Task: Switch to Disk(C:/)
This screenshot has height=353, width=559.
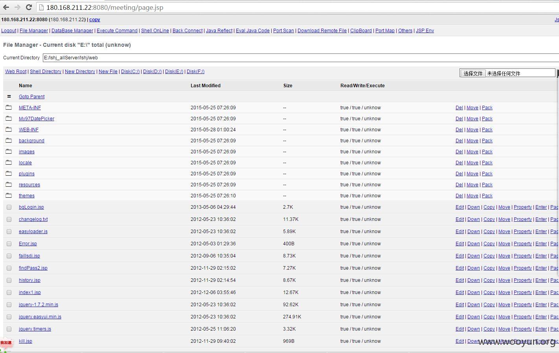Action: coord(130,72)
